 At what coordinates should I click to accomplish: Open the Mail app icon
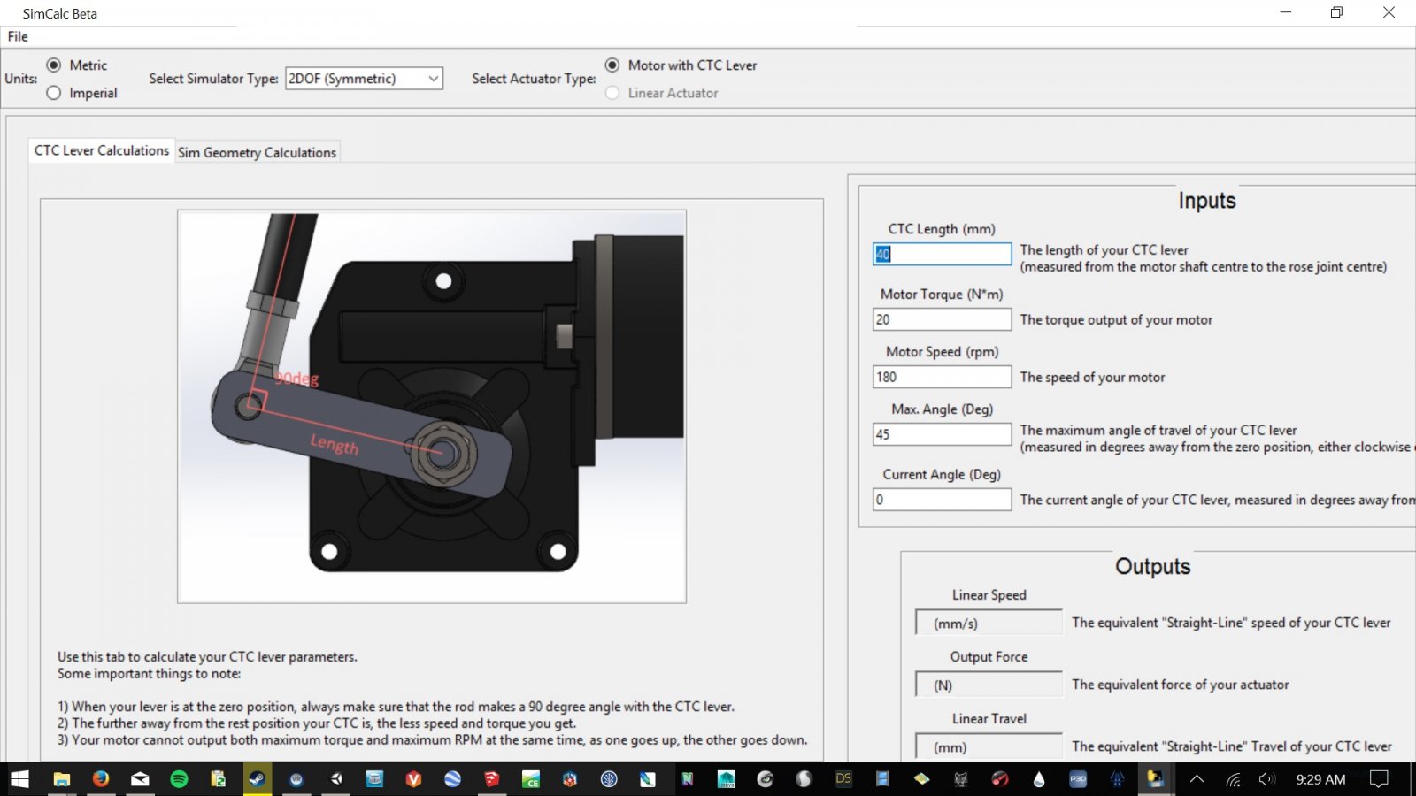pos(140,779)
